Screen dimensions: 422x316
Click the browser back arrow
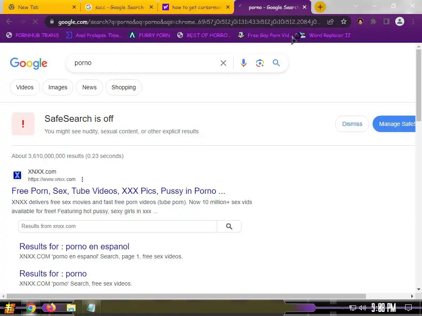pos(9,21)
